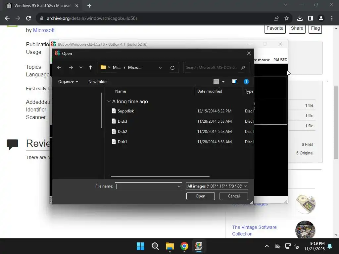The height and width of the screenshot is (254, 339).
Task: Click the Flag button on archive.org
Action: coord(315,28)
